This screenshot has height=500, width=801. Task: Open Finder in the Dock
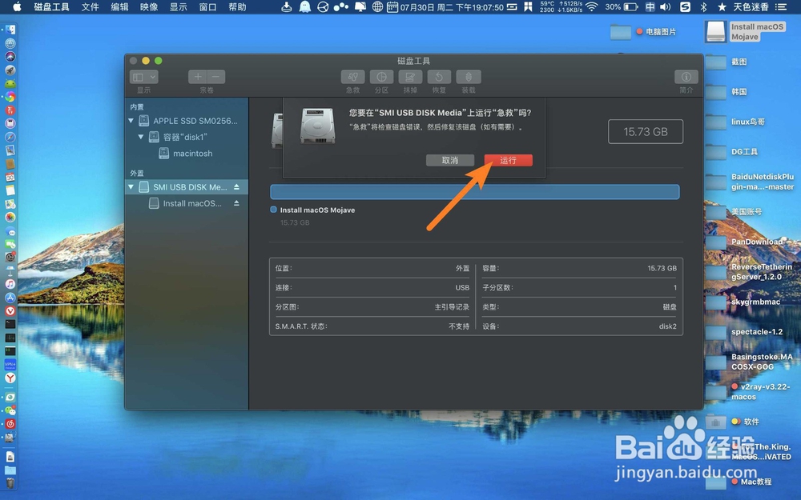pyautogui.click(x=10, y=30)
